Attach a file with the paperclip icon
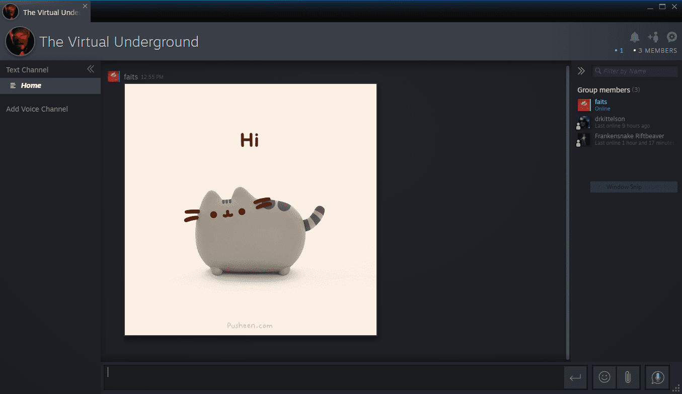Image resolution: width=682 pixels, height=394 pixels. [628, 377]
